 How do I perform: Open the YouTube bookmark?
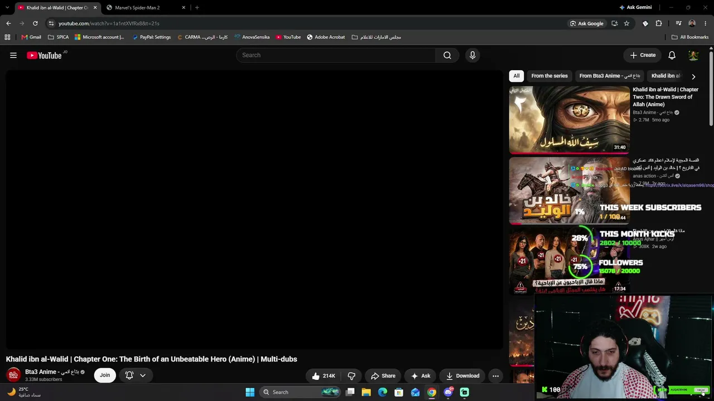click(x=288, y=37)
